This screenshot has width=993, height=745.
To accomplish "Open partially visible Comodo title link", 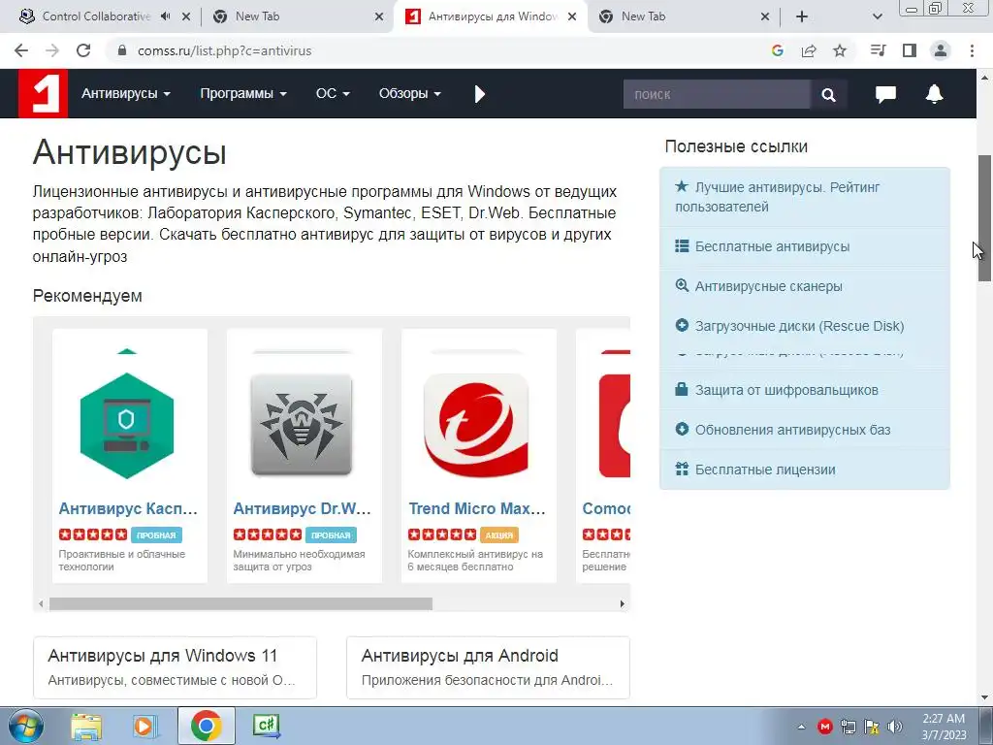I will coord(606,508).
